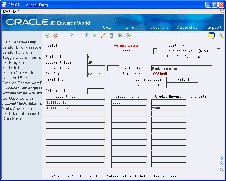Screen dimensions: 226x181
Task: Click F15=Model JE's function key
Action: pos(117,176)
